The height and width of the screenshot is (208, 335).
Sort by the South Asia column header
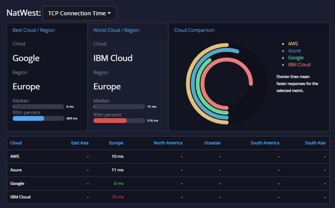coord(315,143)
